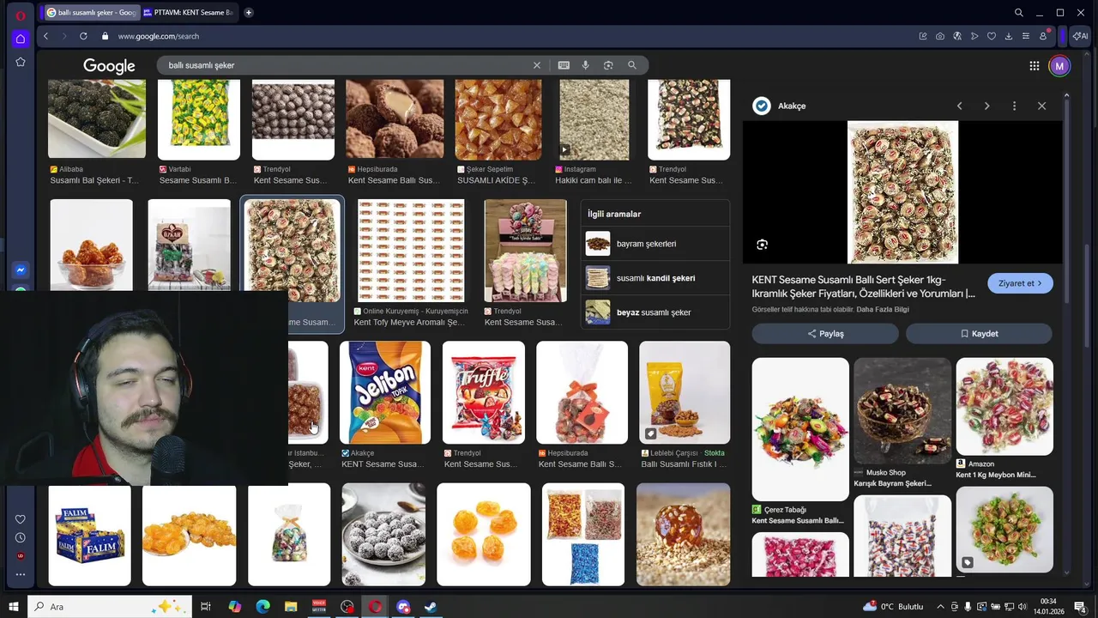
Task: Go to previous image in preview panel
Action: [x=959, y=106]
